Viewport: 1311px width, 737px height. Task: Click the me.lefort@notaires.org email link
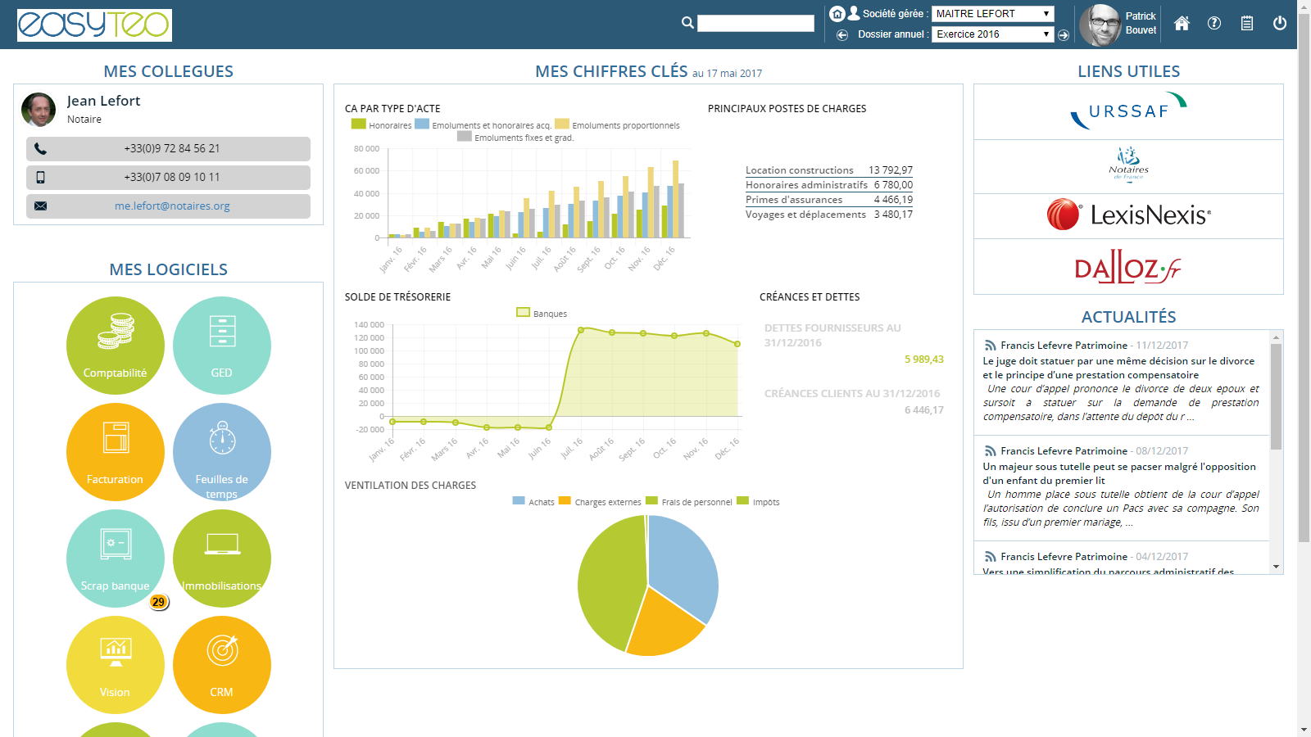point(172,206)
